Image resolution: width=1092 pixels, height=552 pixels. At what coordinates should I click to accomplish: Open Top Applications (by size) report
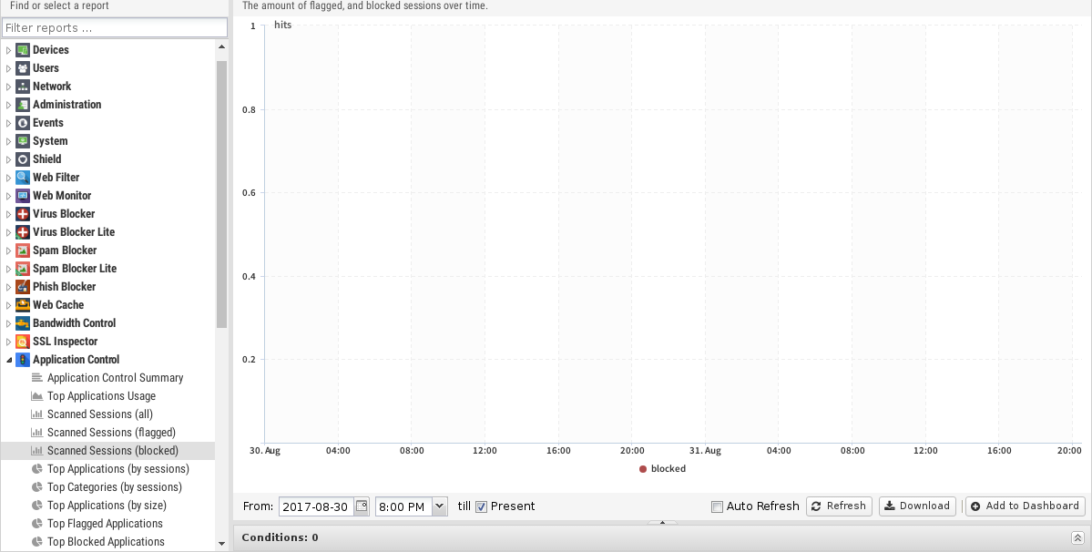pos(107,506)
